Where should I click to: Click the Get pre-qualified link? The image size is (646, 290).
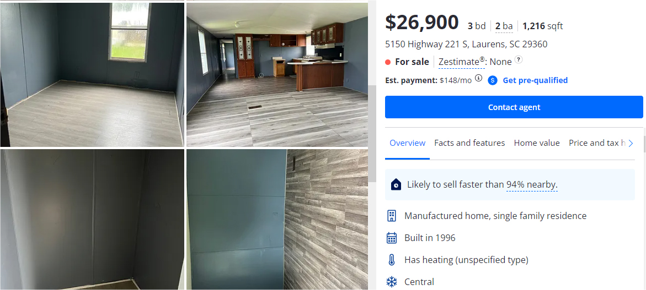tap(535, 80)
